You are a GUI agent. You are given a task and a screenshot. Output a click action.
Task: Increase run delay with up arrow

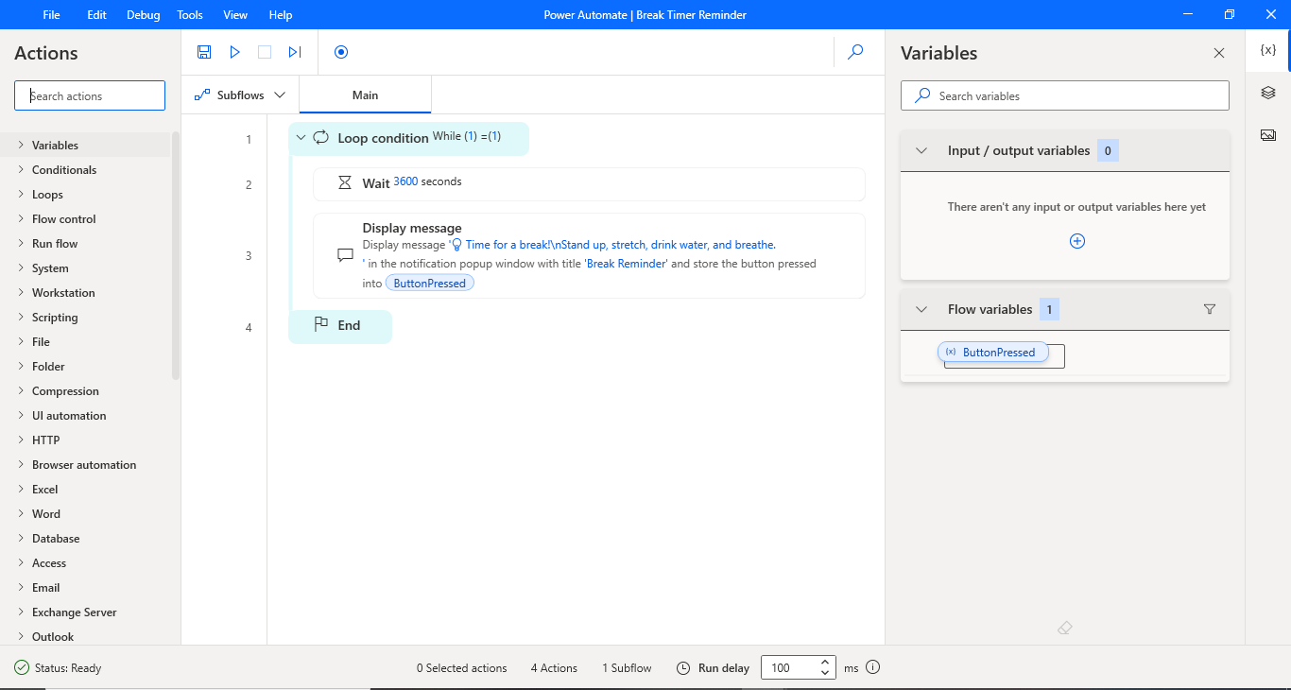[x=825, y=662]
